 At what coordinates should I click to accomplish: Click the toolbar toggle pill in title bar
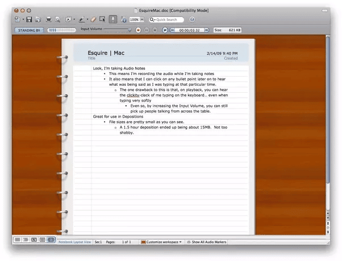324,10
